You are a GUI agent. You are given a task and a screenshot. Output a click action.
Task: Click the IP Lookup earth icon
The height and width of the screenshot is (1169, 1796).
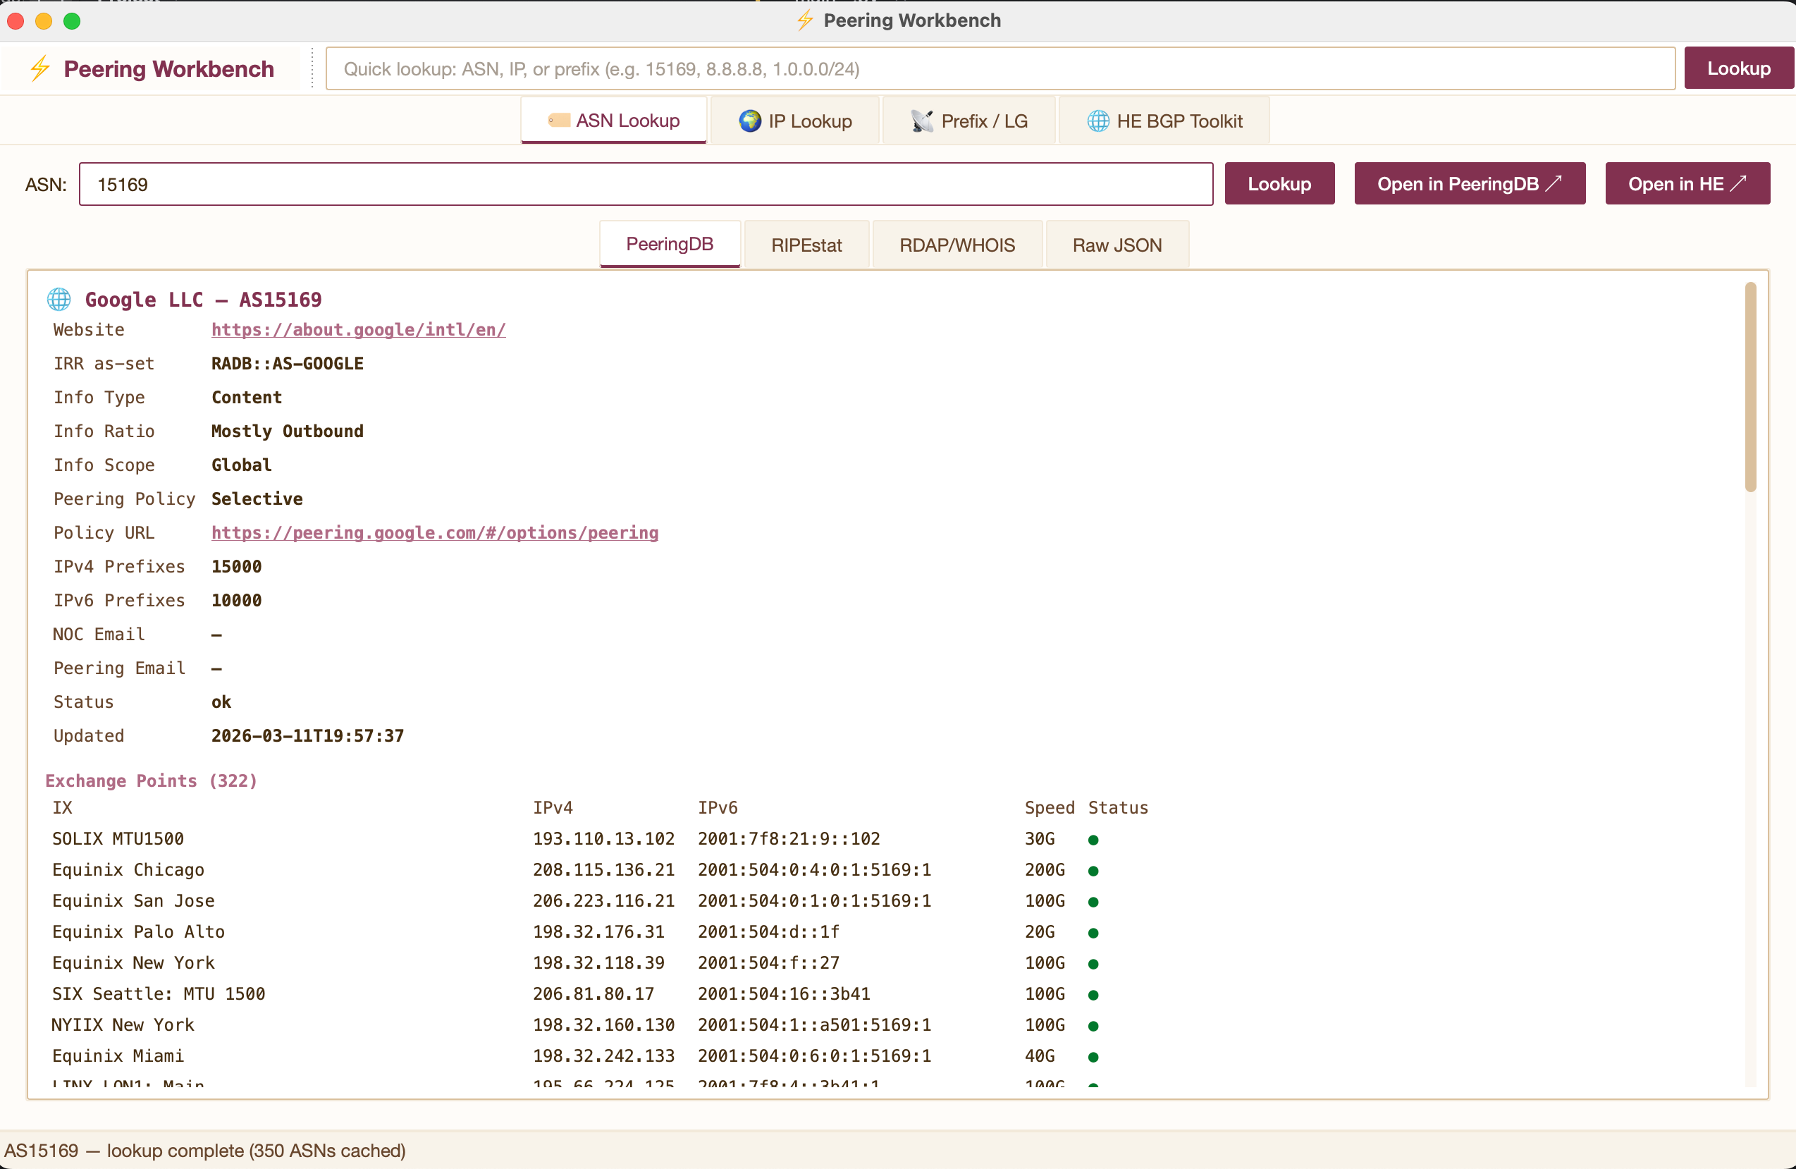(749, 121)
